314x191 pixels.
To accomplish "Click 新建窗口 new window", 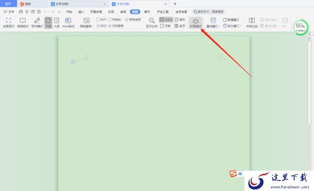I will click(x=231, y=20).
